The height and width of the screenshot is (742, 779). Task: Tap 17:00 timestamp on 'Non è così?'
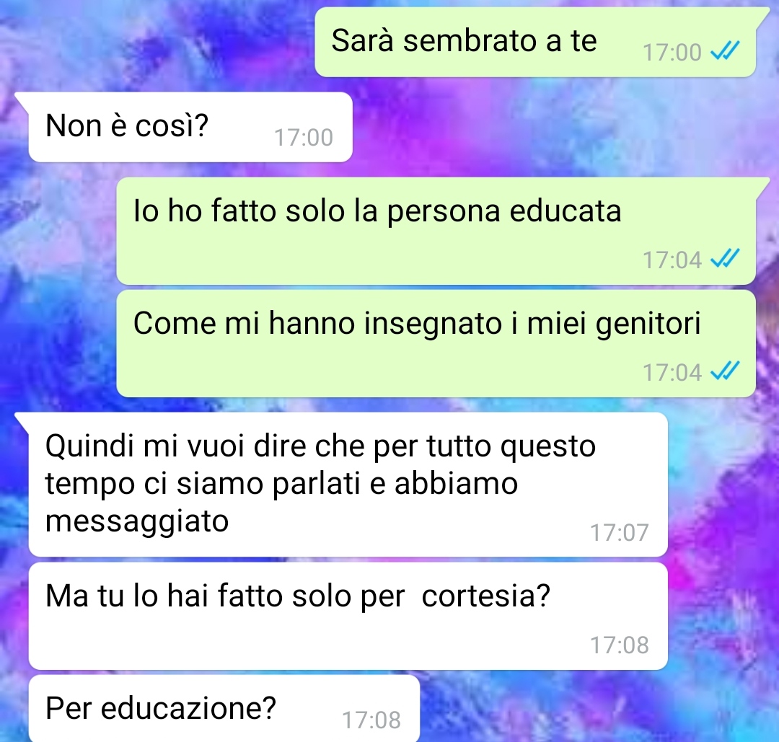[x=303, y=138]
